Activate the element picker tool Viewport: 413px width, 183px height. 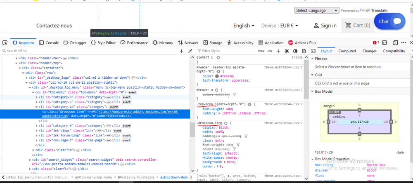[x=5, y=42]
